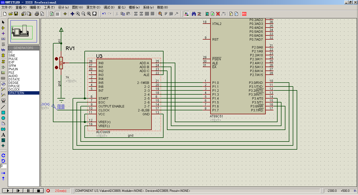This screenshot has height=195, width=358.
Task: Select bus mode
Action: click(x=3, y=50)
